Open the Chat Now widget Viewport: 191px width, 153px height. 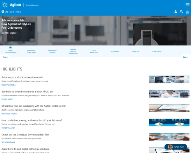point(176,147)
